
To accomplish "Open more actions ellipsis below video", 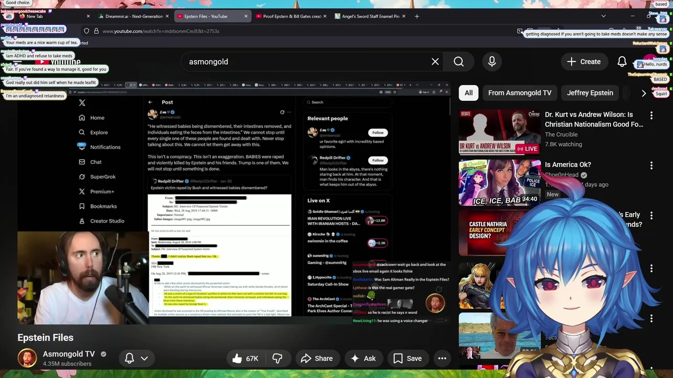I will 442,359.
